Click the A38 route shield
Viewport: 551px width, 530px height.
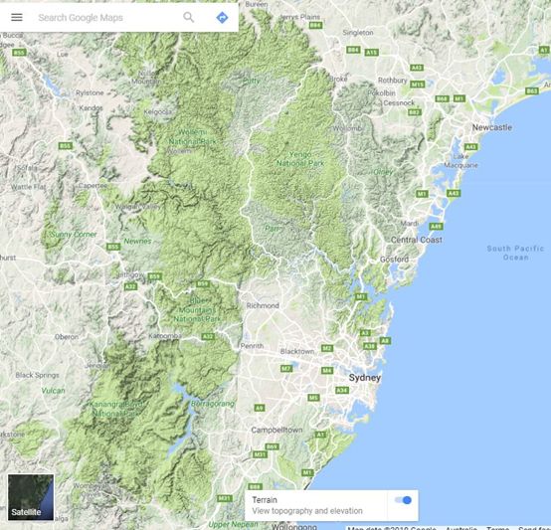point(370,347)
